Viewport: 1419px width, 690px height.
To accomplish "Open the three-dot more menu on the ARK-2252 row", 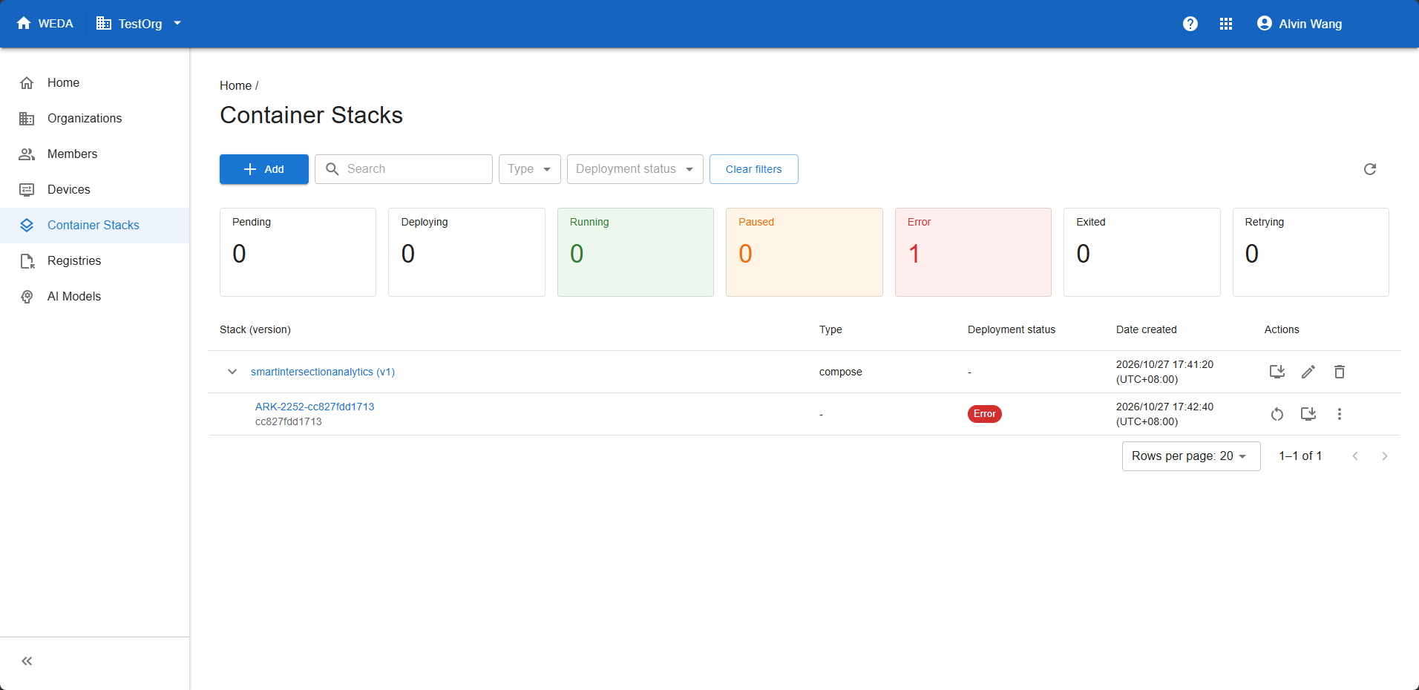I will (1340, 414).
